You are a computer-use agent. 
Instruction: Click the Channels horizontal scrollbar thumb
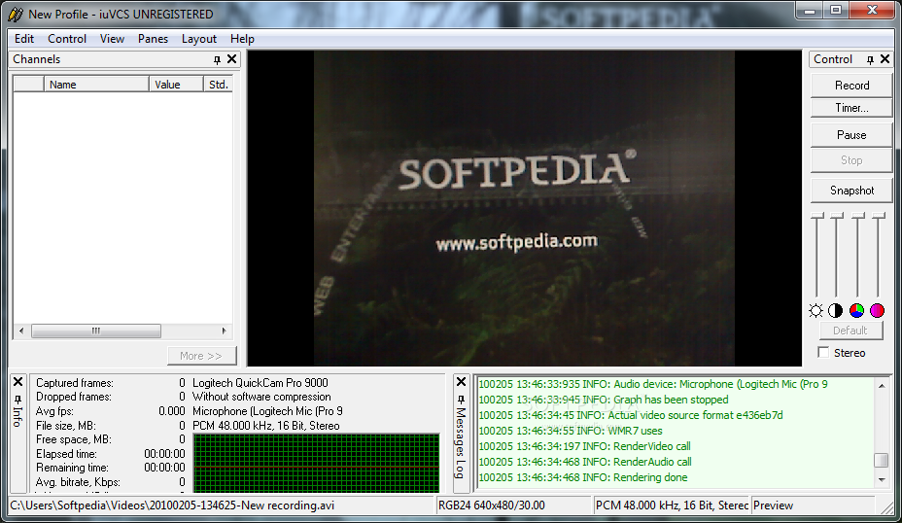pos(96,331)
